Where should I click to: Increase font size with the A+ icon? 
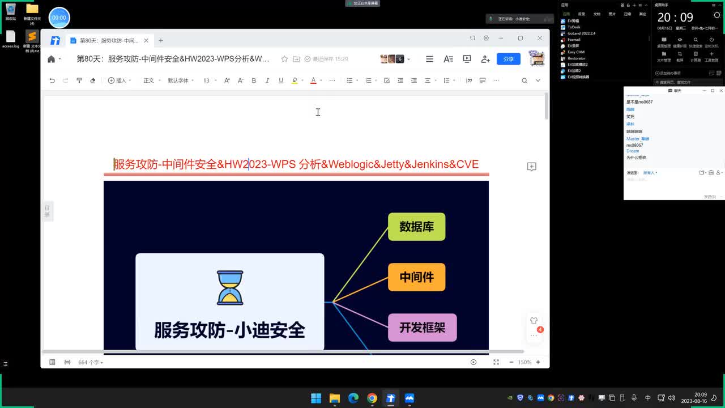click(x=227, y=80)
